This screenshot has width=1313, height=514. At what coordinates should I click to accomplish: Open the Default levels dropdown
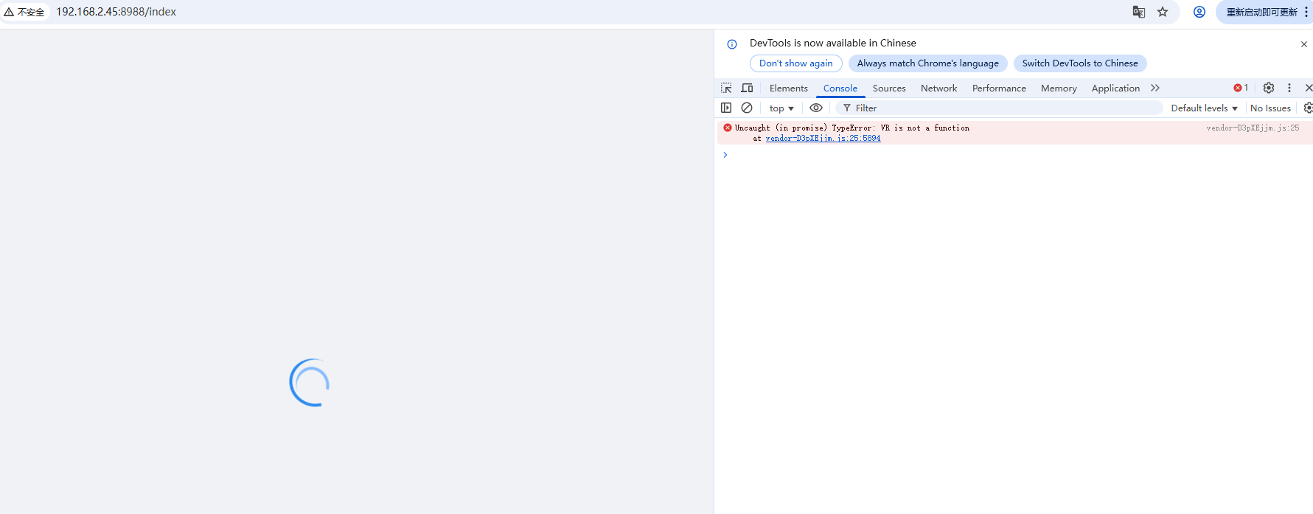1204,108
